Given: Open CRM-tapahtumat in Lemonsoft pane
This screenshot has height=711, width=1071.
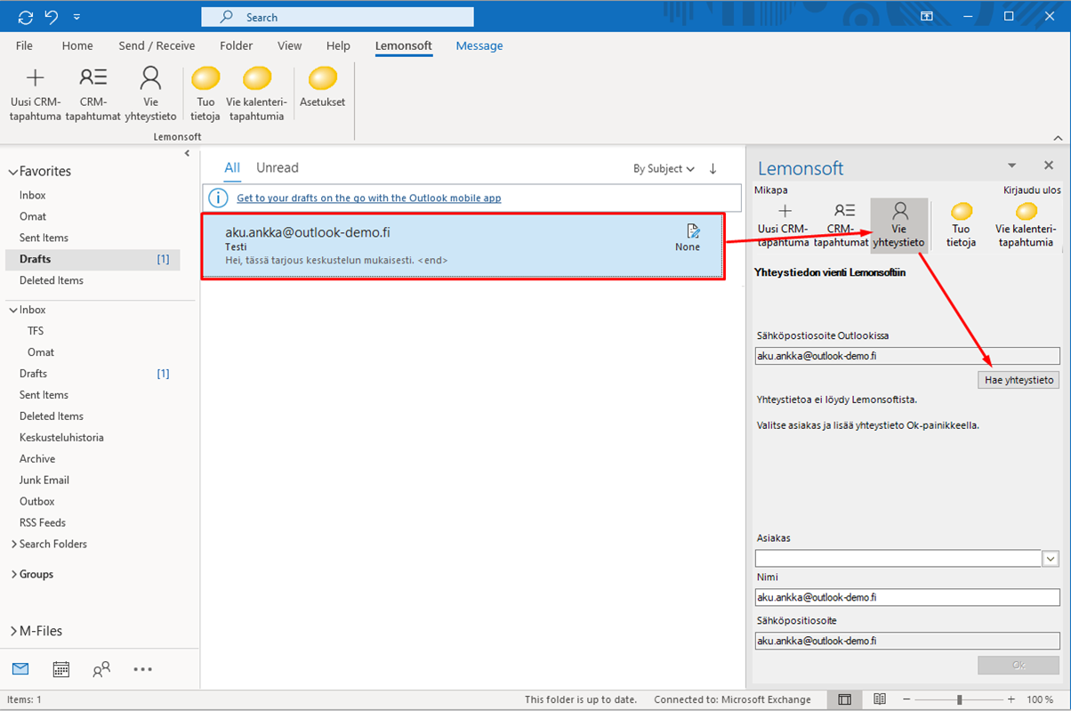Looking at the screenshot, I should pyautogui.click(x=841, y=224).
